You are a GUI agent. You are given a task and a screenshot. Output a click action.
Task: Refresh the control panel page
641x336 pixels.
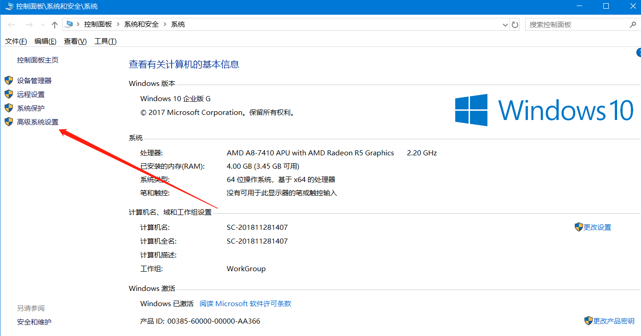click(x=515, y=25)
